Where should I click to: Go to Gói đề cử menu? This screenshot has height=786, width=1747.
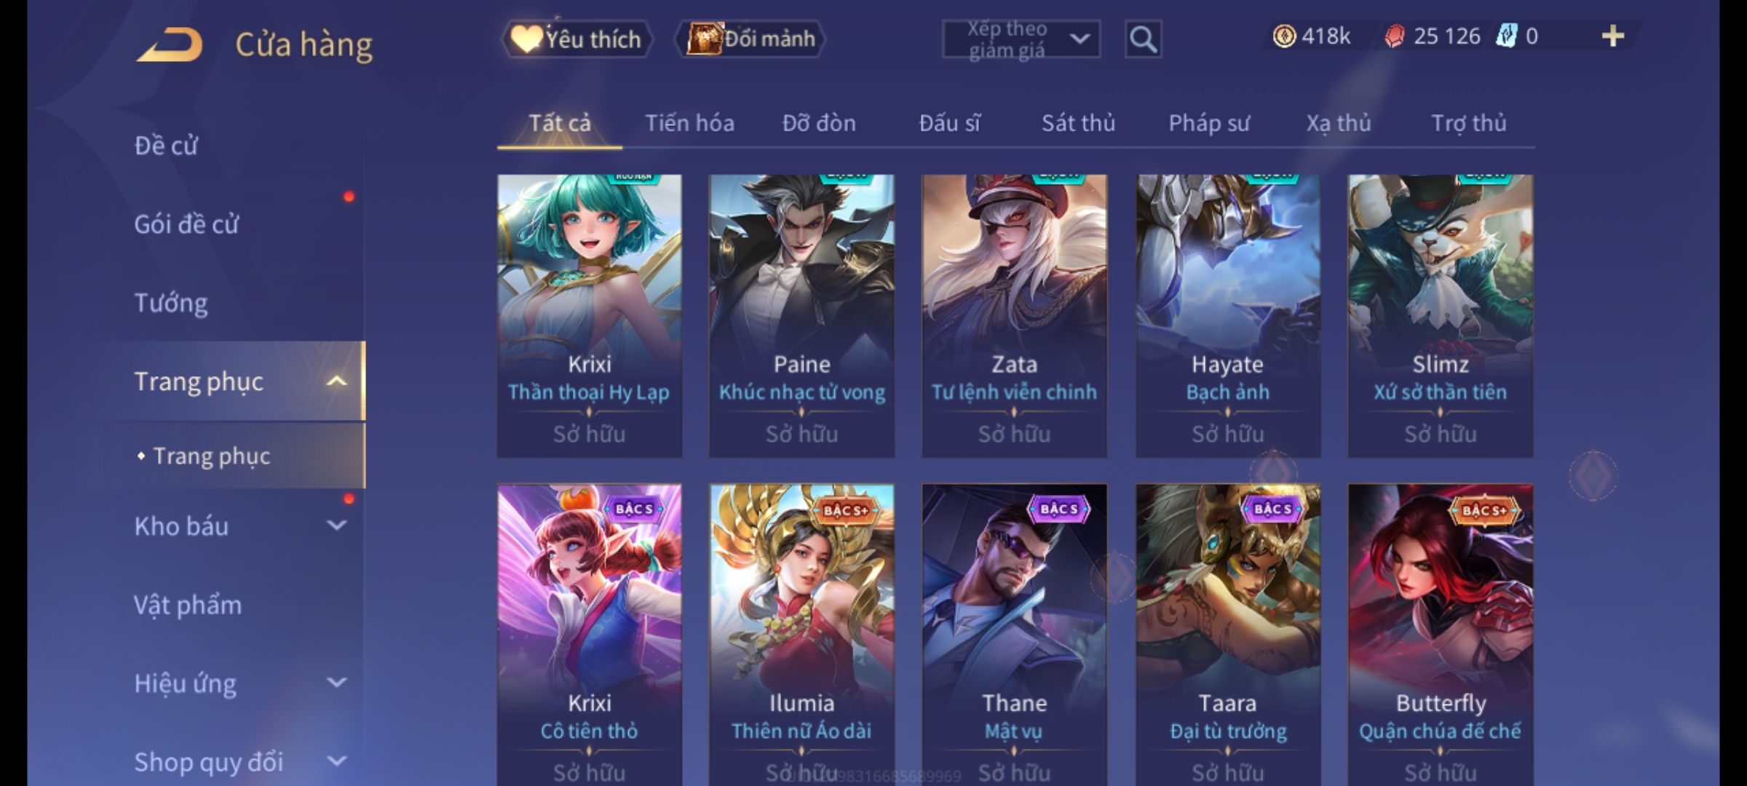click(186, 224)
